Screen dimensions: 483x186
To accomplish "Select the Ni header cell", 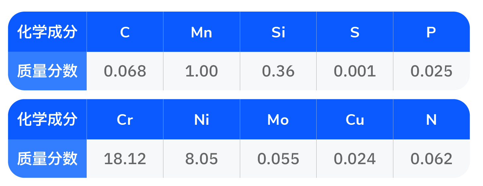I will [x=201, y=119].
